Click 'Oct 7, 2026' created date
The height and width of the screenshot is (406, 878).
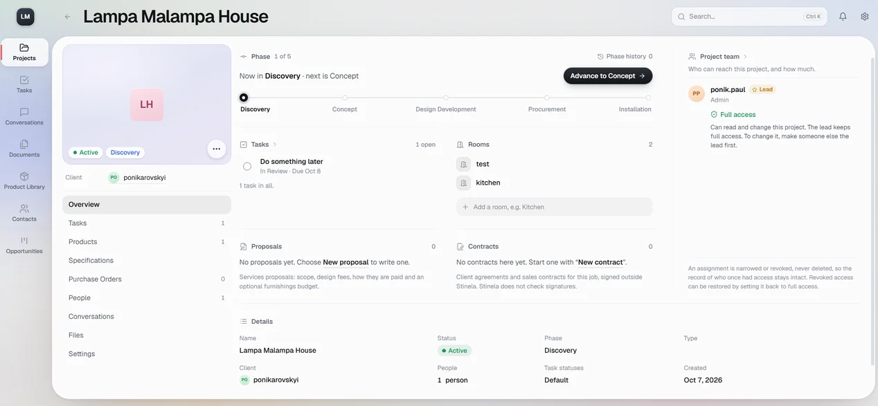point(703,380)
